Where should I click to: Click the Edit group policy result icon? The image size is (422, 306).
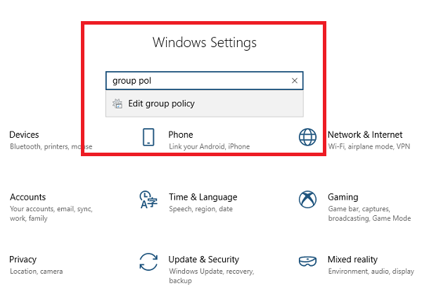pyautogui.click(x=117, y=104)
